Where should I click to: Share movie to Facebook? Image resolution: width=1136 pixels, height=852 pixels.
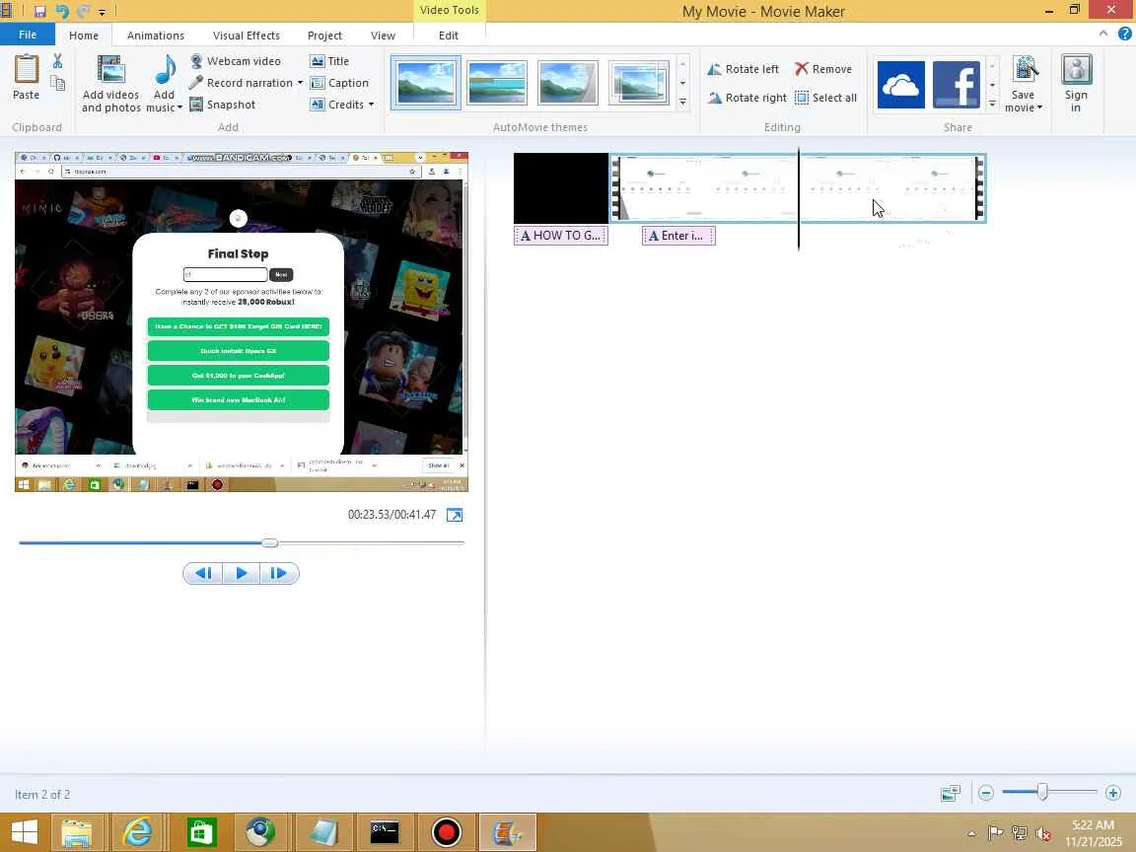pos(957,85)
